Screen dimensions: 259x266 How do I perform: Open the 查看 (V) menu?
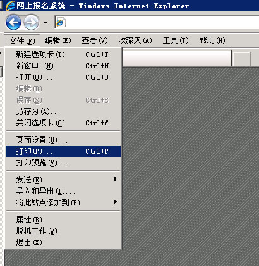(x=95, y=41)
